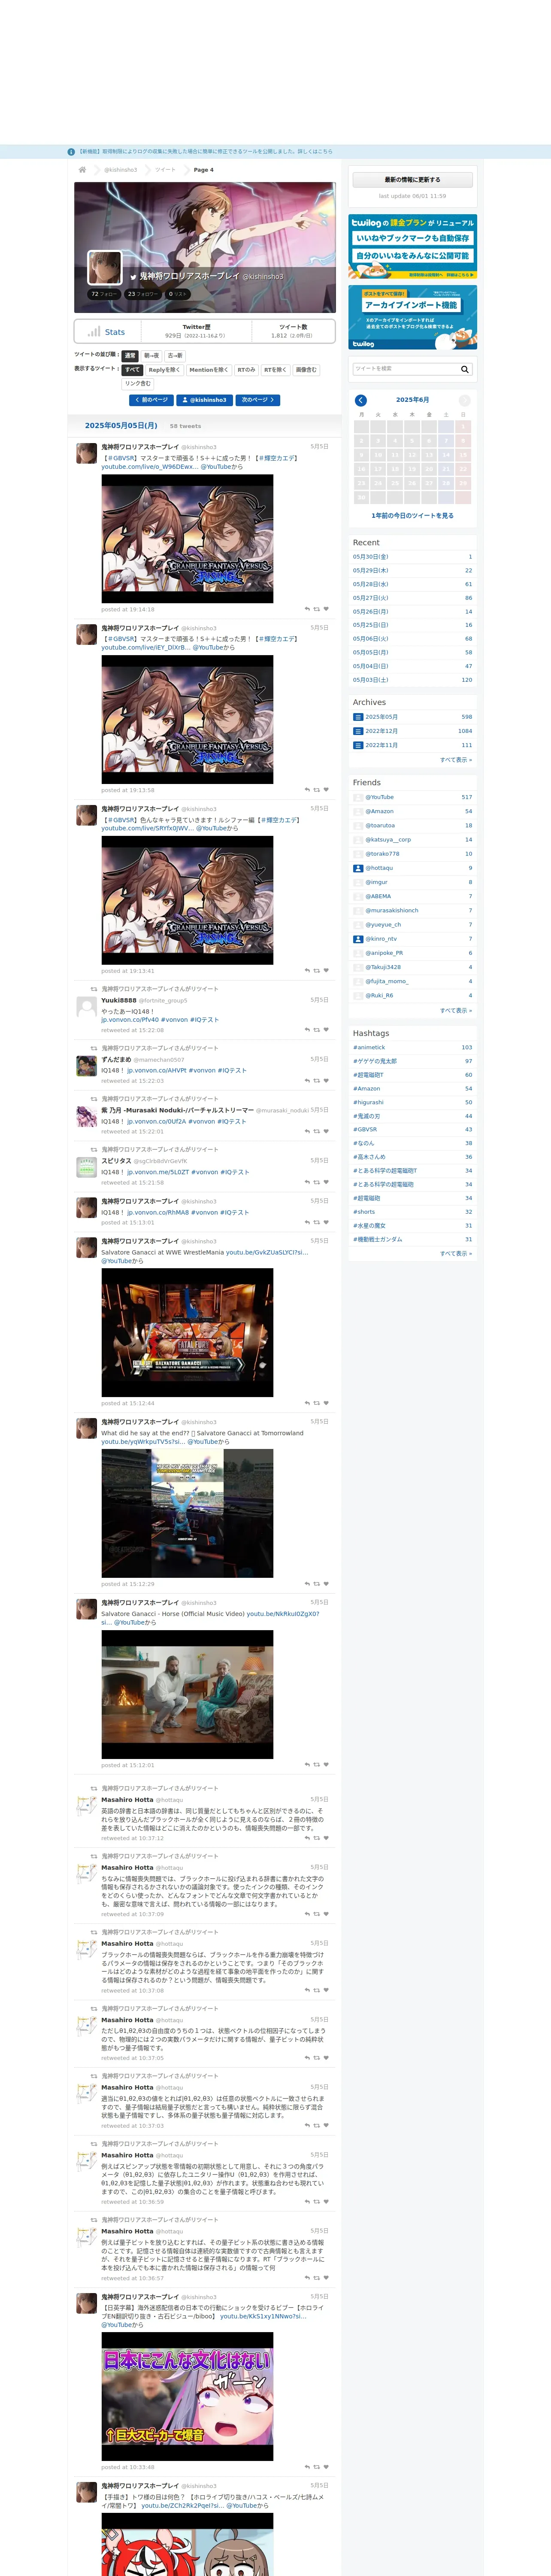Open the @toarutoa friend link

(x=380, y=825)
